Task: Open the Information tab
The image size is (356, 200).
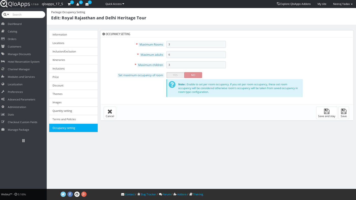Action: point(73,35)
